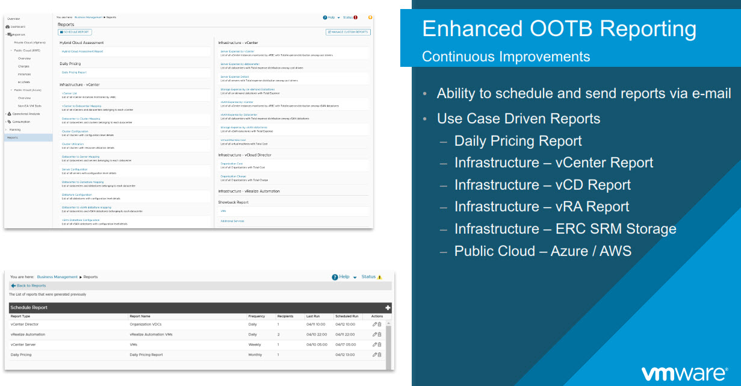Screen dimensions: 741x386
Task: Open the vCenter List report link
Action: pyautogui.click(x=69, y=93)
